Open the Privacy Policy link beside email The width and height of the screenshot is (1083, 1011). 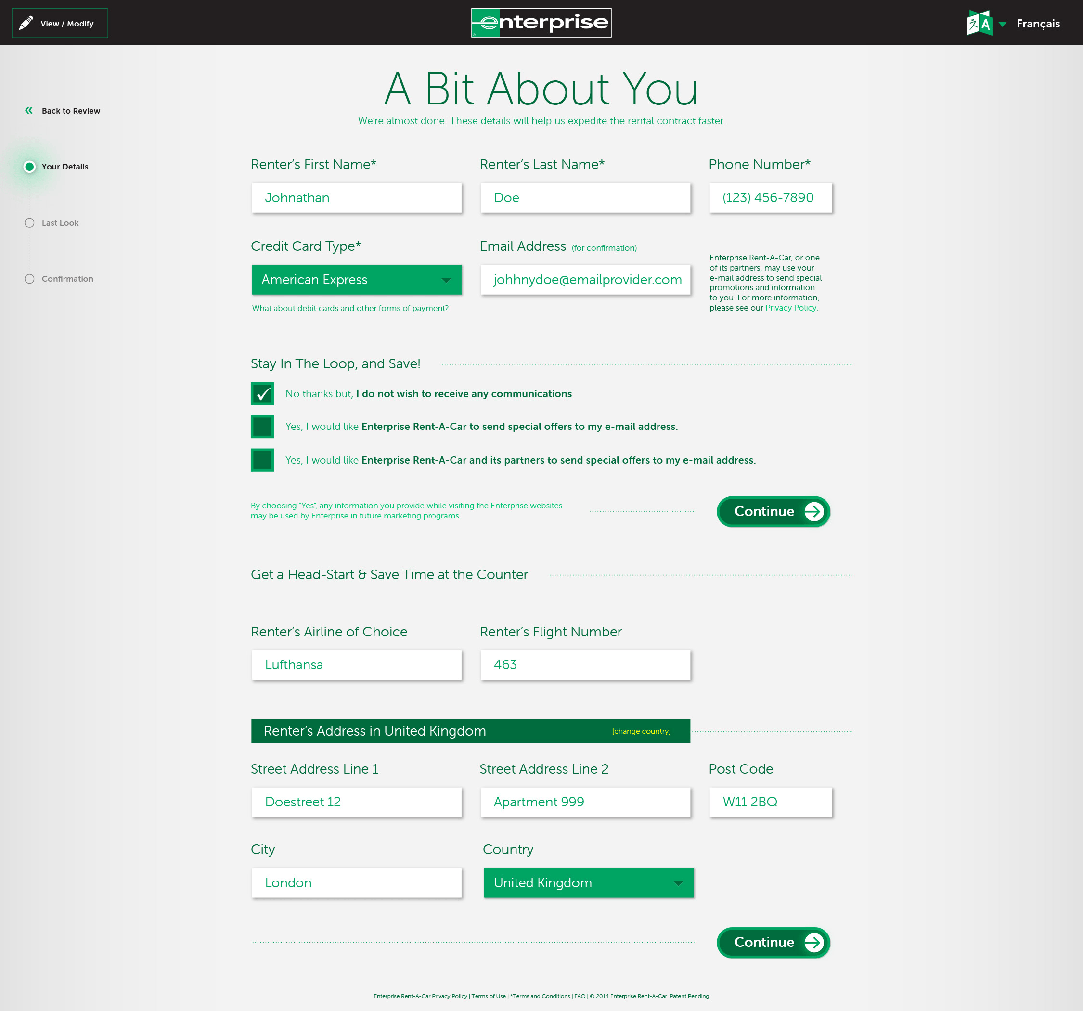click(x=790, y=308)
